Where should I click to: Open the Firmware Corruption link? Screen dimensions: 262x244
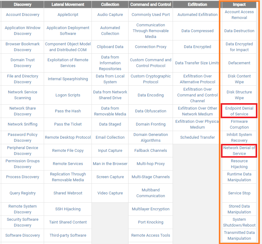239,124
